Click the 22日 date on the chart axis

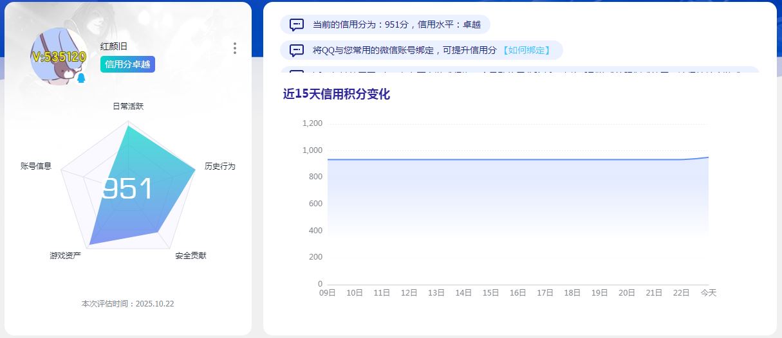coord(681,293)
